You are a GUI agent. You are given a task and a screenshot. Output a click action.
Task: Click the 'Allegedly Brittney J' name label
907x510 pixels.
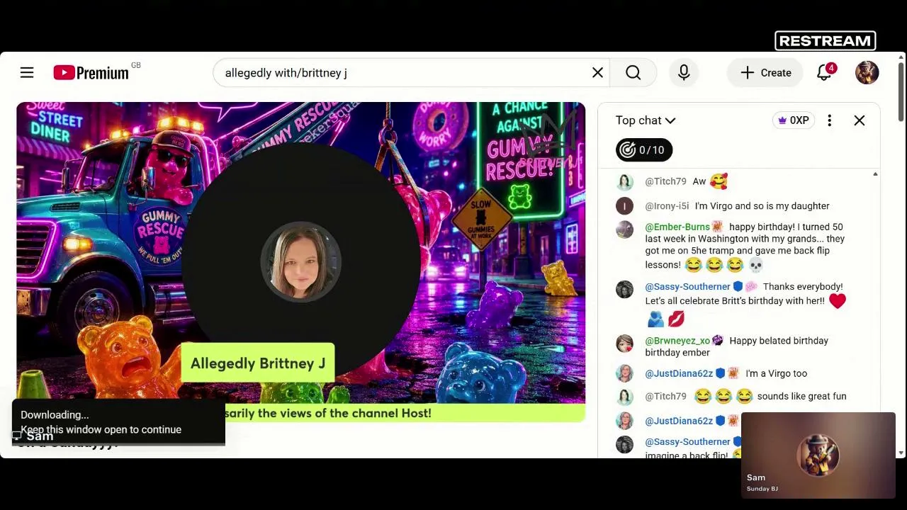tap(258, 363)
